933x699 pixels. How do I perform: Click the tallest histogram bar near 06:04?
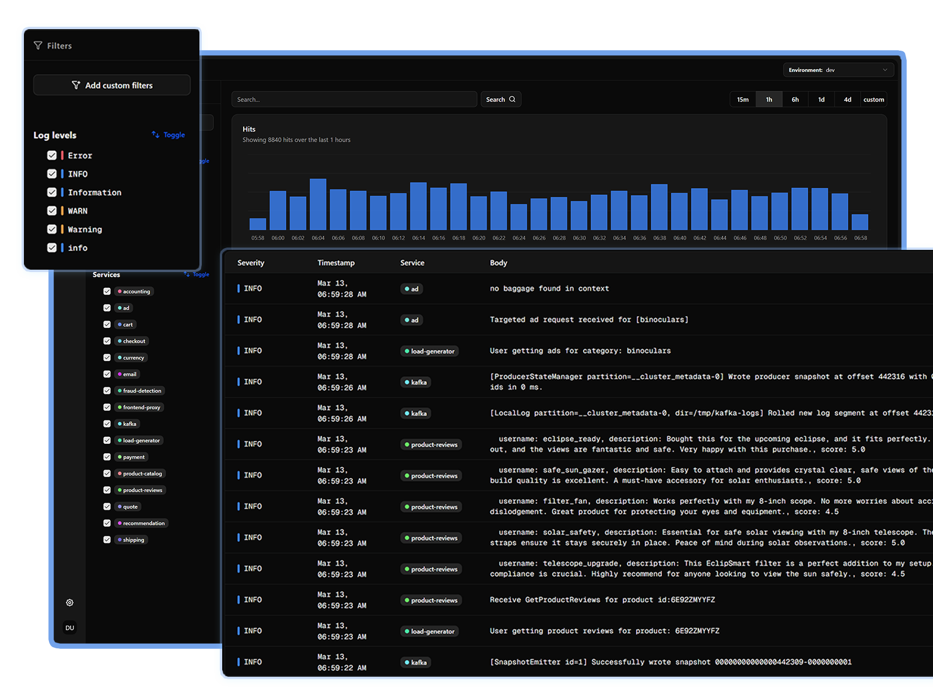coord(318,204)
